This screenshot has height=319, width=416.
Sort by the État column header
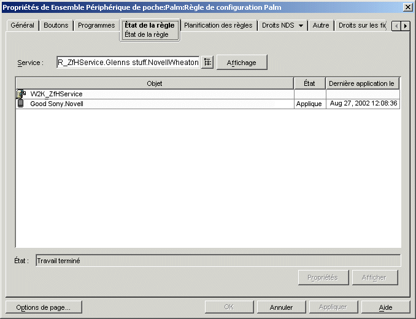tap(310, 83)
